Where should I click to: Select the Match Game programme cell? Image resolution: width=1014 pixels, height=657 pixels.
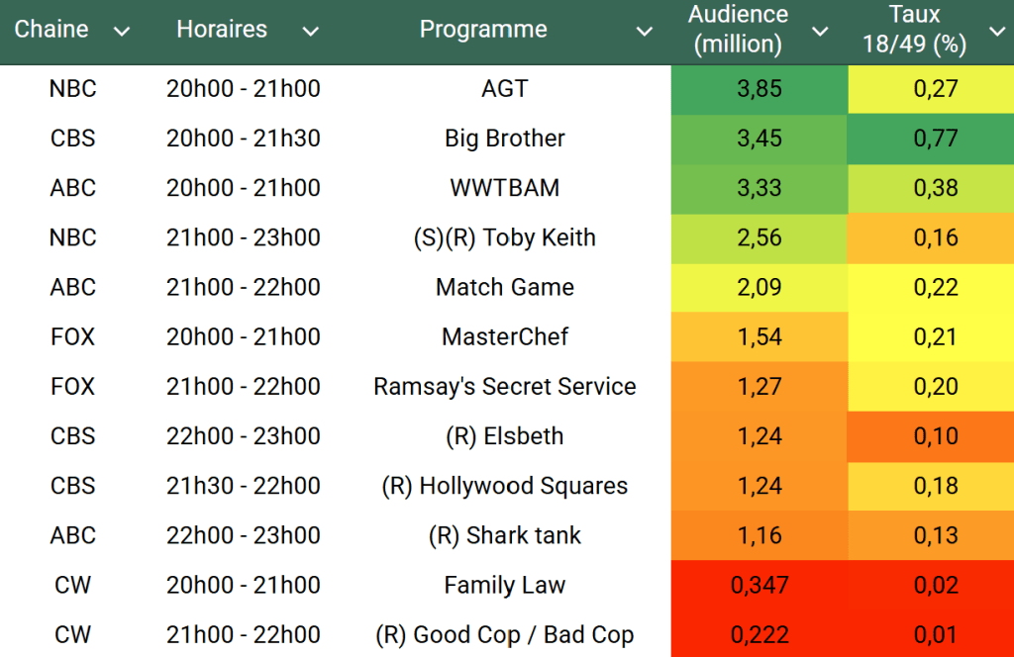click(x=505, y=288)
